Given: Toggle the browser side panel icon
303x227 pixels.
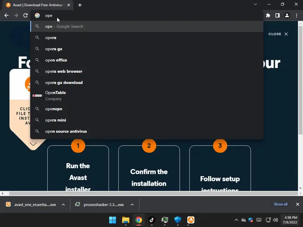Looking at the screenshot, I should point(278,15).
